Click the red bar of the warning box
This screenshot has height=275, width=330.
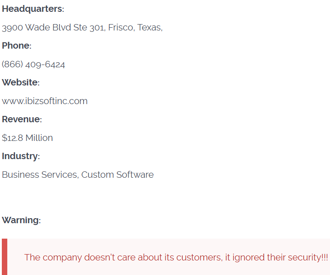[5, 257]
